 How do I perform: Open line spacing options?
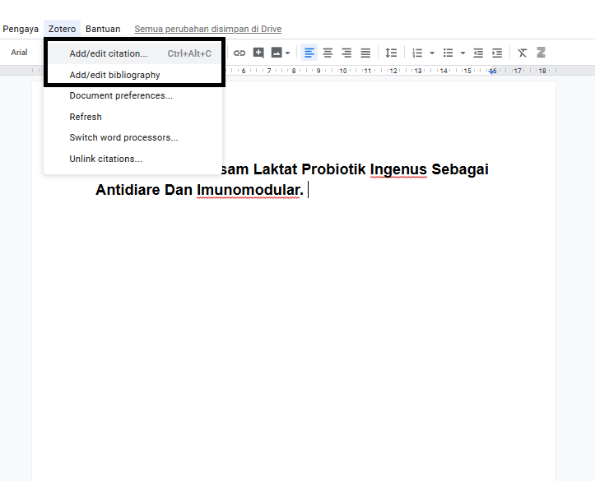tap(392, 53)
